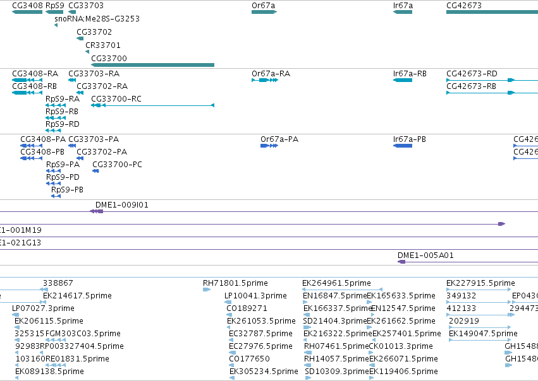The width and height of the screenshot is (538, 381).
Task: Select the CG33700-RC transcript line
Action: click(x=153, y=105)
